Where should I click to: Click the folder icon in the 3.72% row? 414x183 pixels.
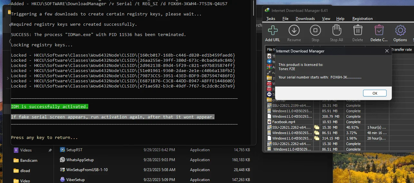tap(316, 133)
